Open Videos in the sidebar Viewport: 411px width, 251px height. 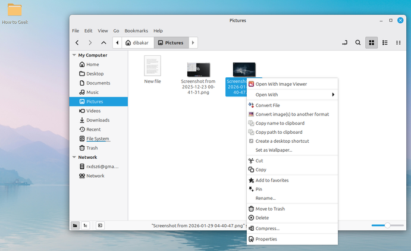click(x=99, y=111)
